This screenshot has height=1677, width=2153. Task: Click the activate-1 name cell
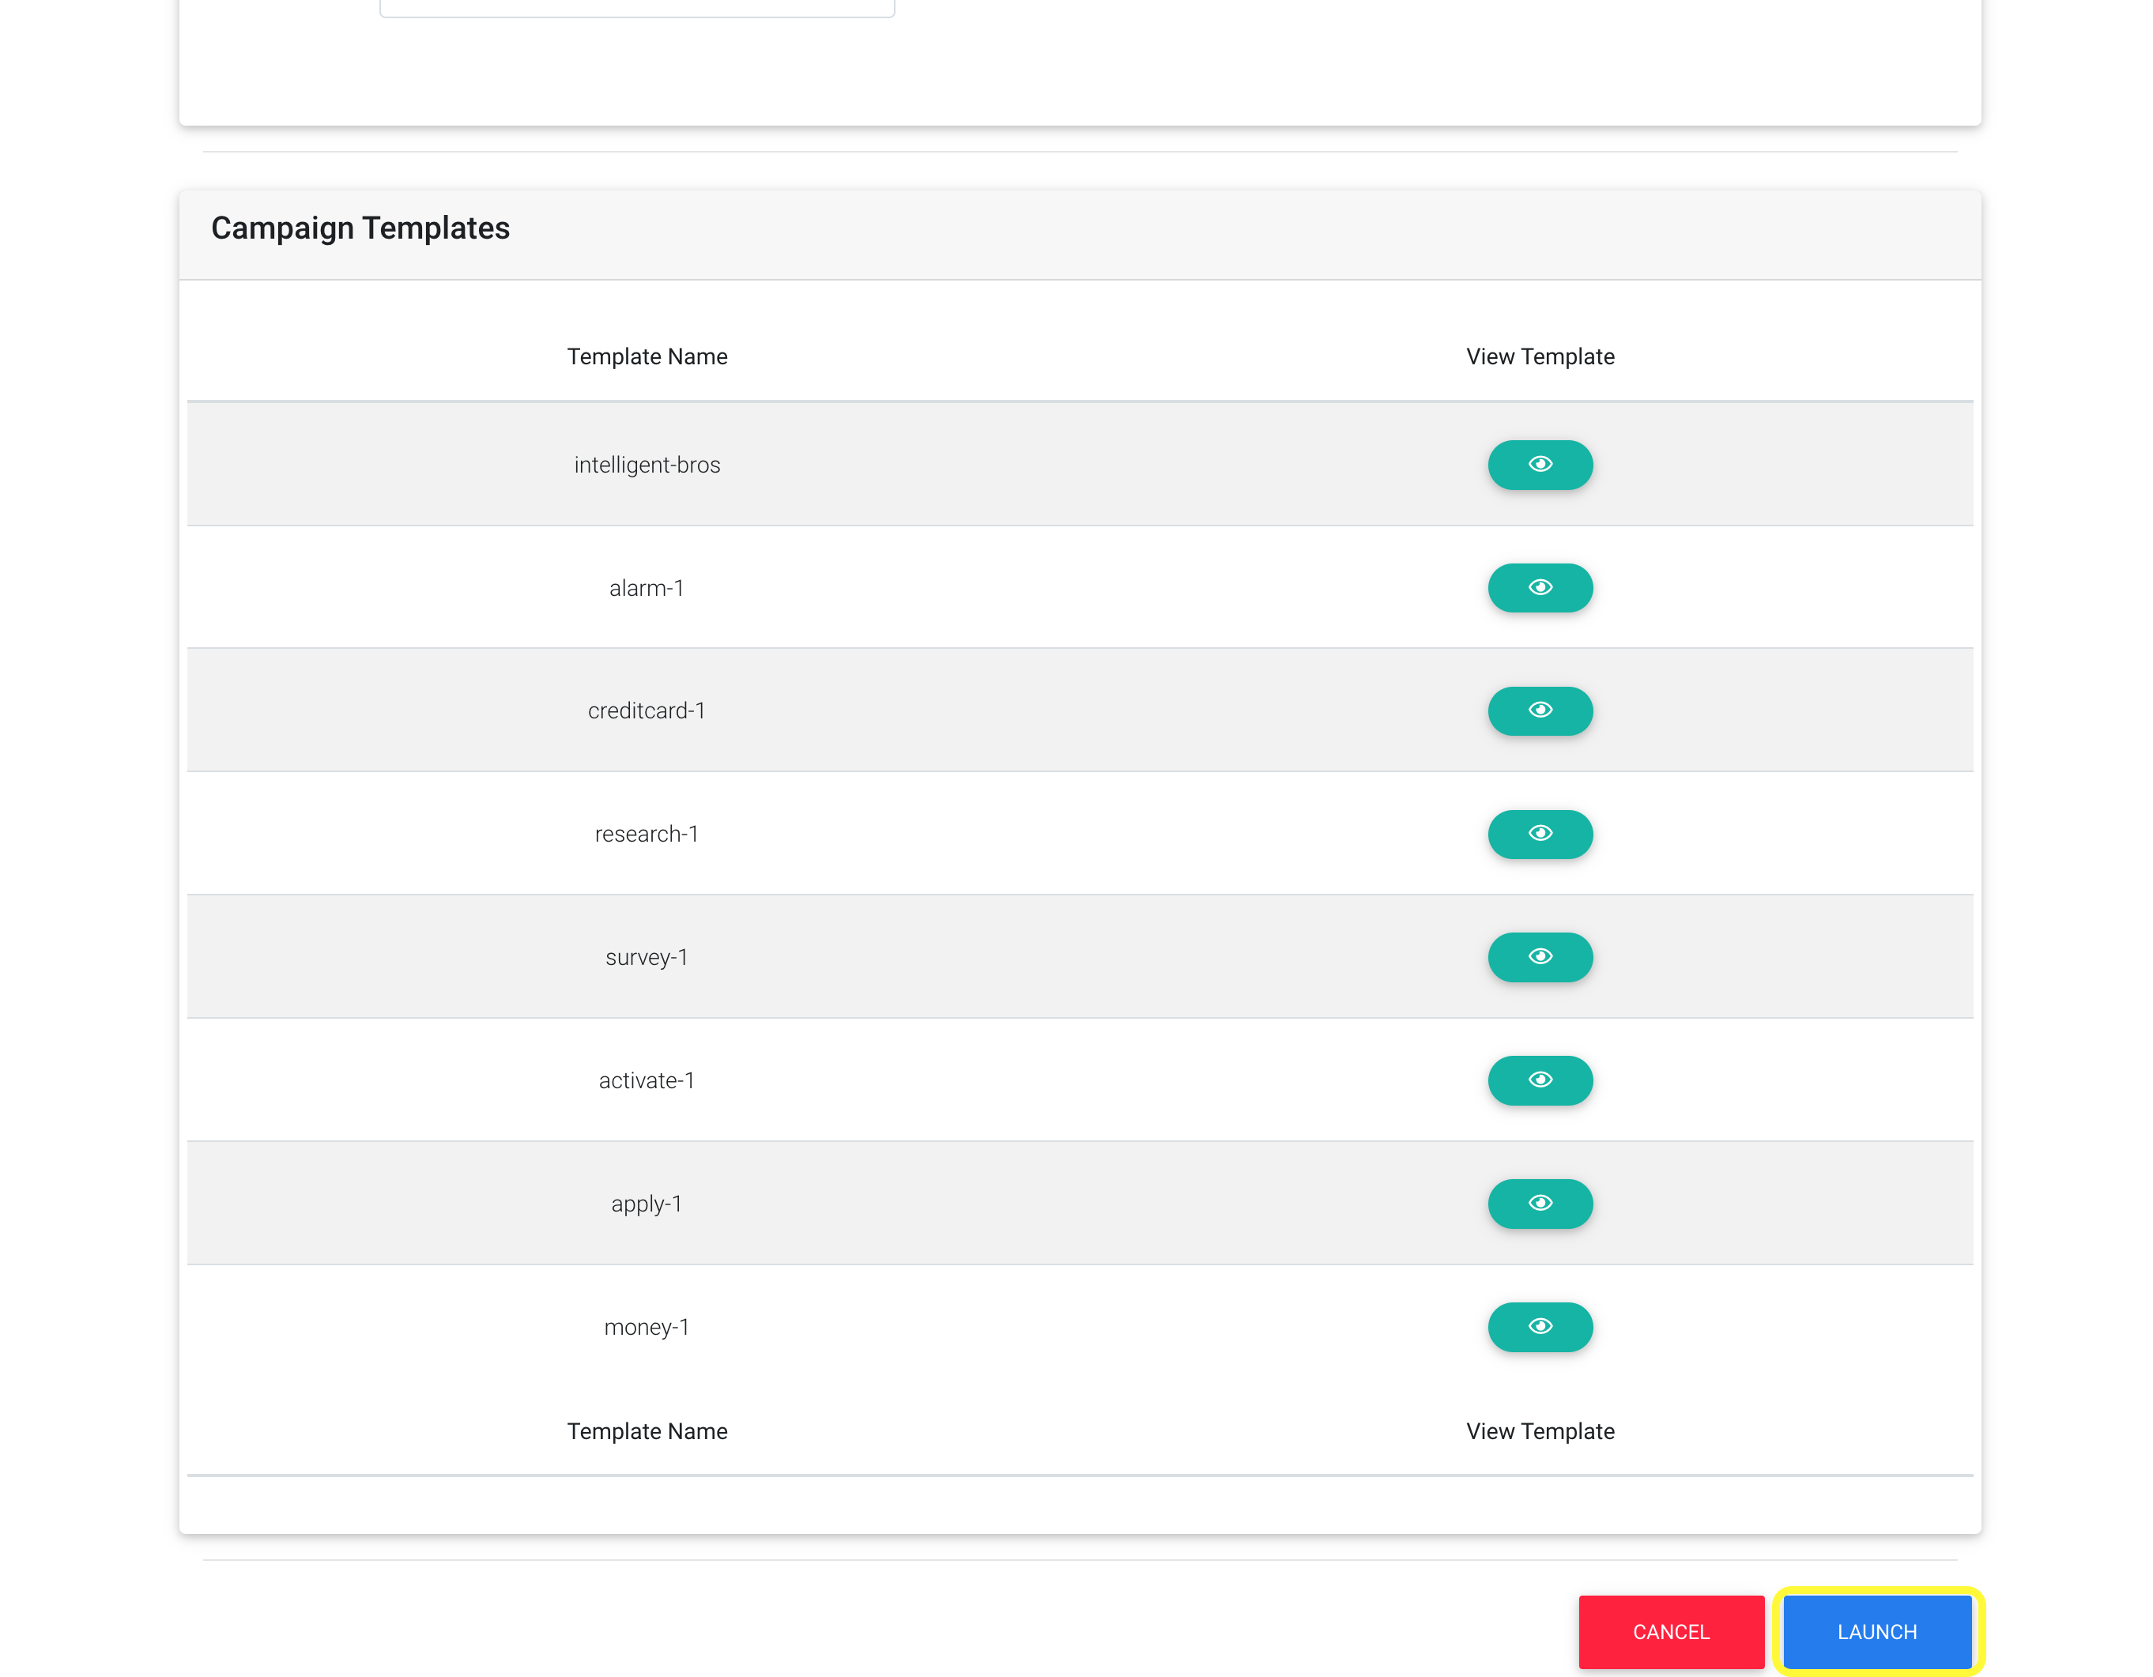point(647,1080)
